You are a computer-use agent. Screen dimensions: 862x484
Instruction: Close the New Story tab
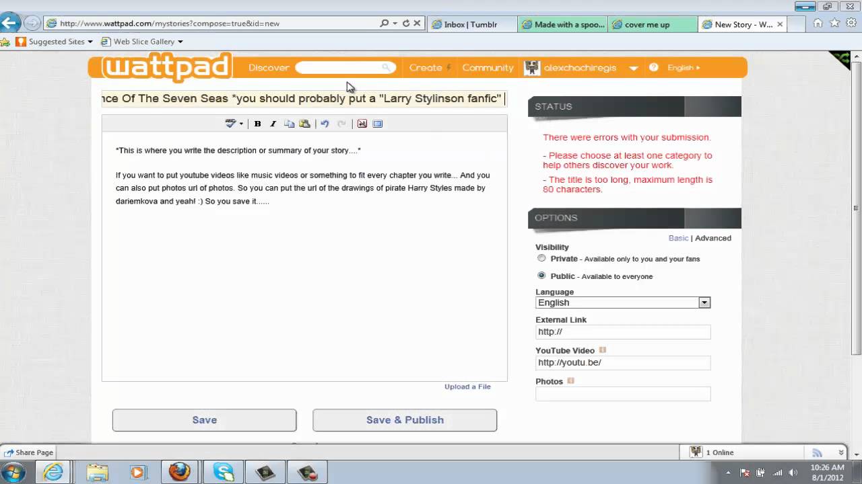(x=780, y=24)
